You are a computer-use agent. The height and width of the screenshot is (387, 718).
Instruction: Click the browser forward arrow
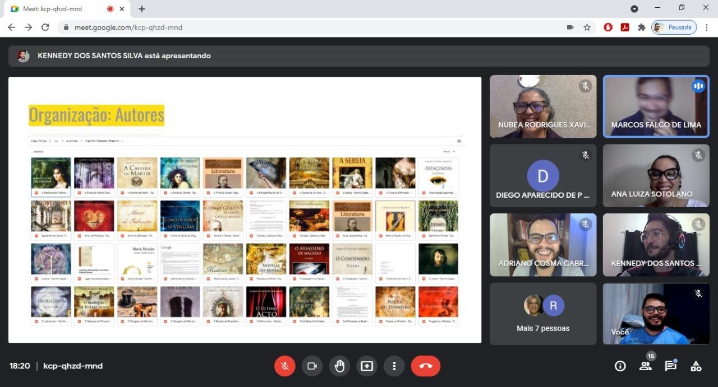pos(28,27)
